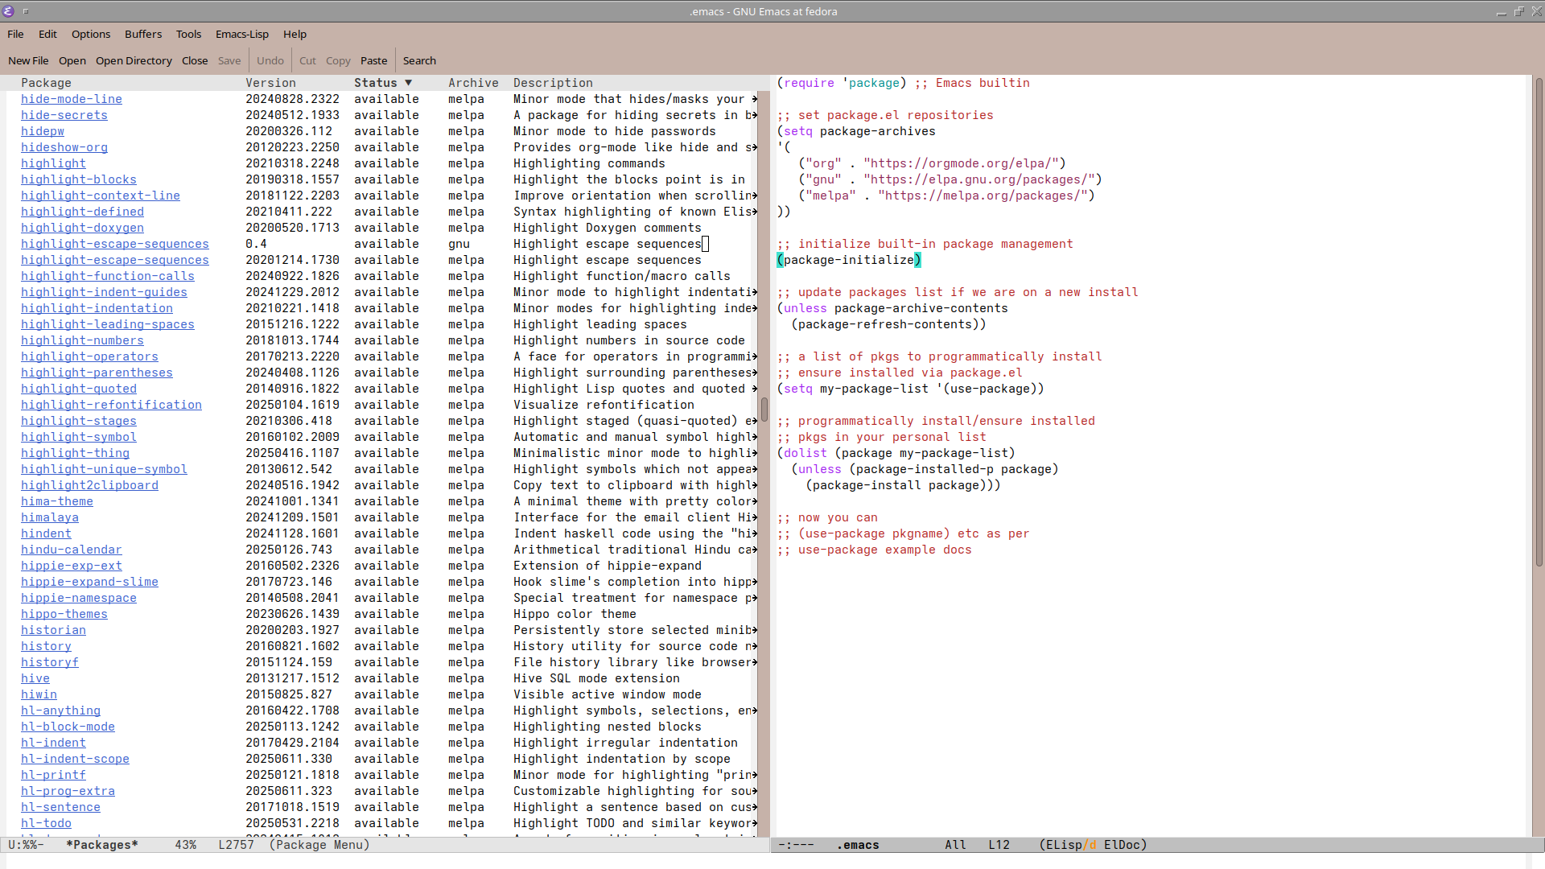Open the Edit menu
This screenshot has height=869, width=1545.
tap(47, 34)
